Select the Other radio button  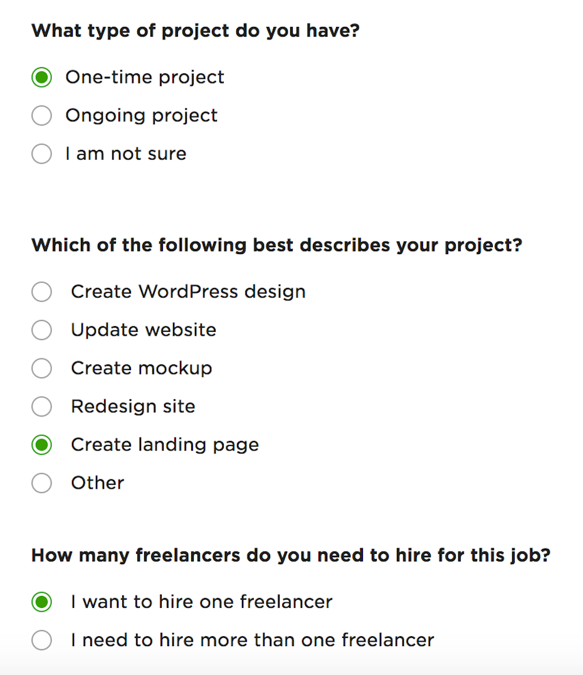pos(41,484)
